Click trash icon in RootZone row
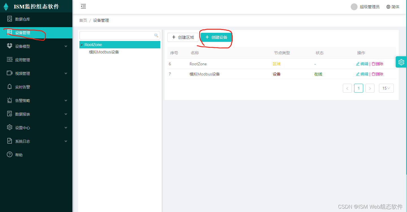The image size is (407, 212). coord(373,64)
